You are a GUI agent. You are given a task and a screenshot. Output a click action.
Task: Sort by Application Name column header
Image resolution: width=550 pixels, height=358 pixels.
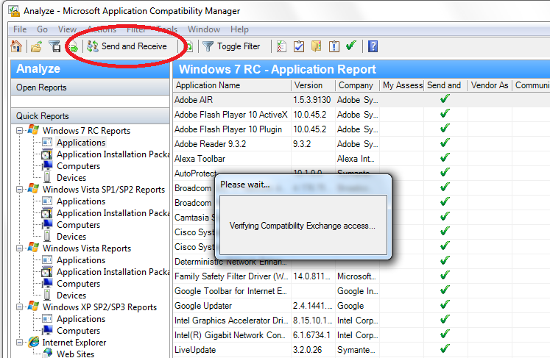[x=232, y=85]
